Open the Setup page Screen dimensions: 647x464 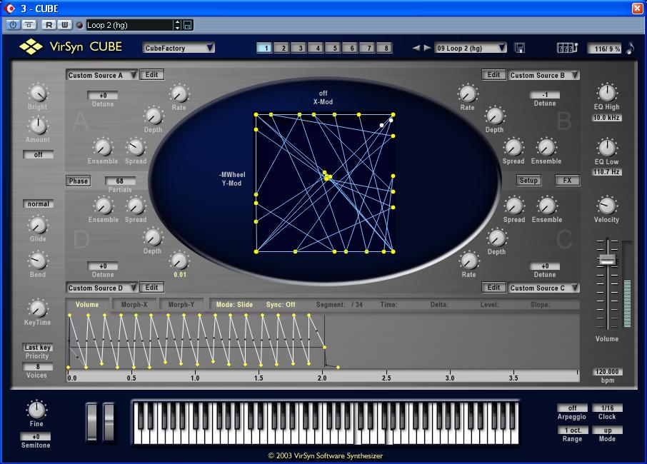(528, 180)
